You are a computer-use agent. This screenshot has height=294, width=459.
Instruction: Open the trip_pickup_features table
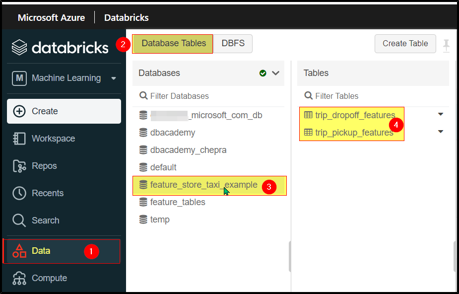click(x=354, y=133)
